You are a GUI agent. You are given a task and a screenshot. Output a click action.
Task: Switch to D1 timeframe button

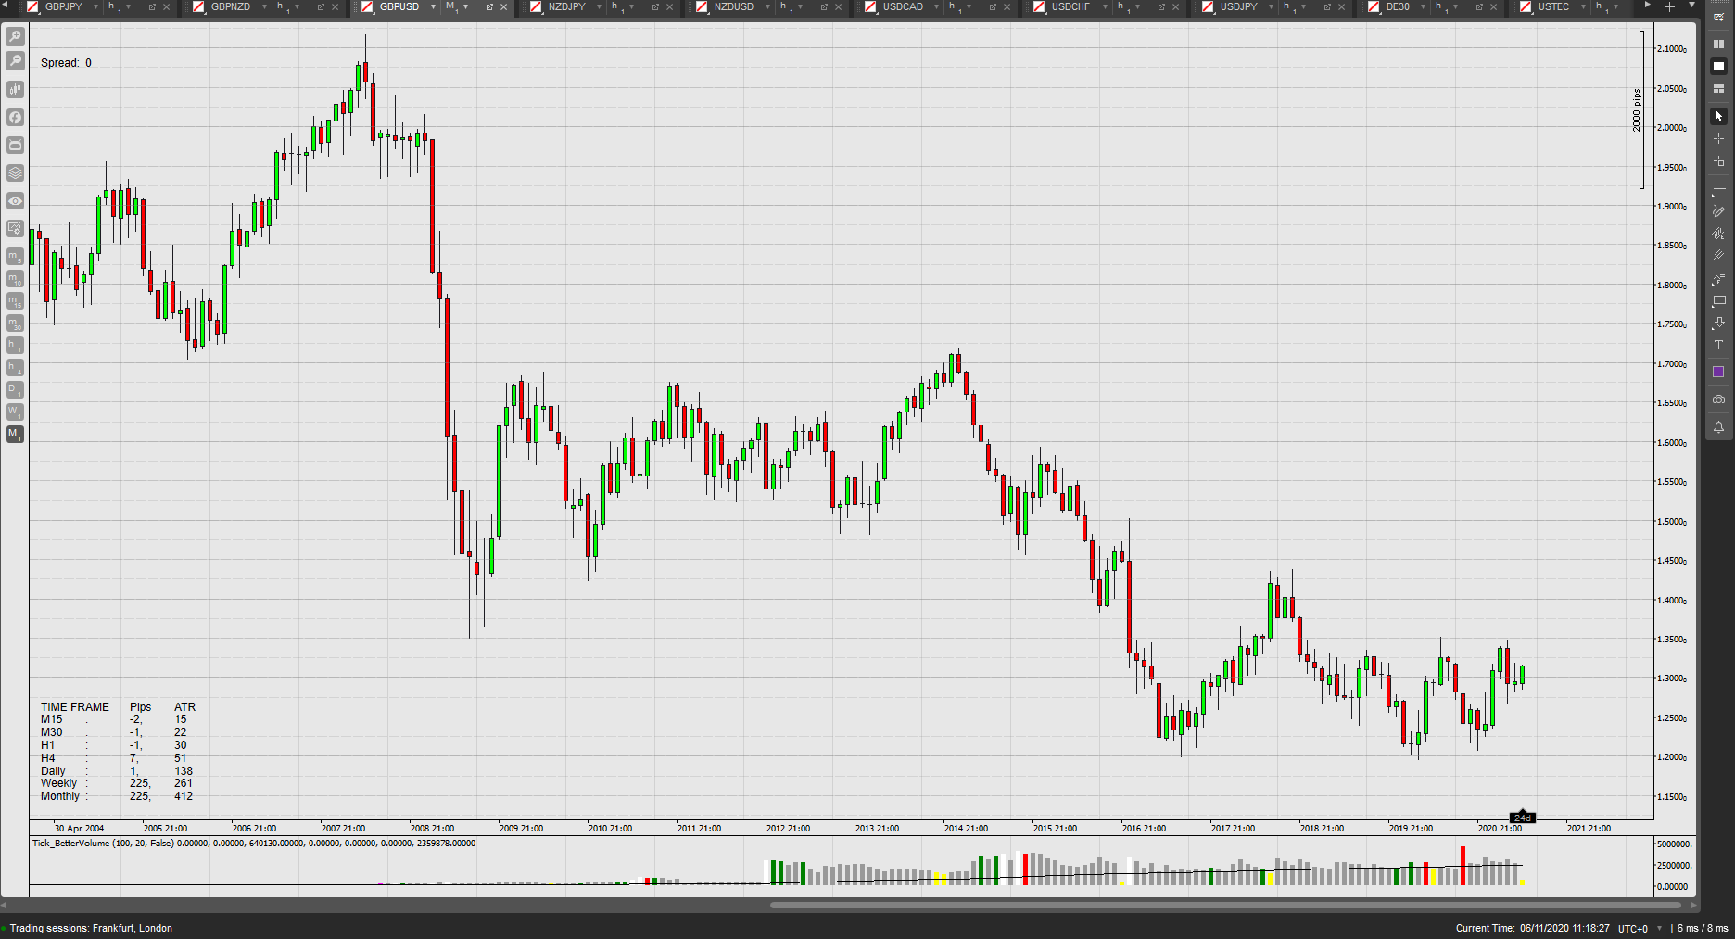point(15,389)
